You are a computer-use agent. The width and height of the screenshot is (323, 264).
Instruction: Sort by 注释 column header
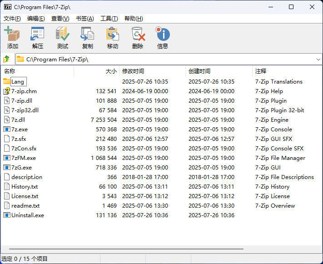[x=287, y=71]
